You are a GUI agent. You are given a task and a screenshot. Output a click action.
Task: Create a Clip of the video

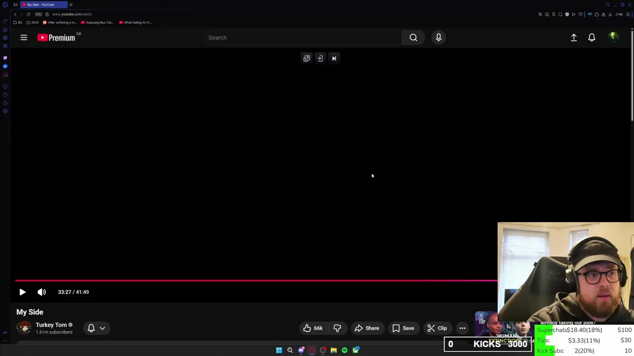click(x=437, y=328)
